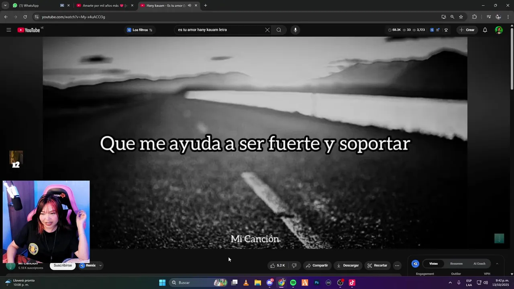Viewport: 514px width, 289px height.
Task: Open TikTok from the taskbar
Action: [352, 283]
